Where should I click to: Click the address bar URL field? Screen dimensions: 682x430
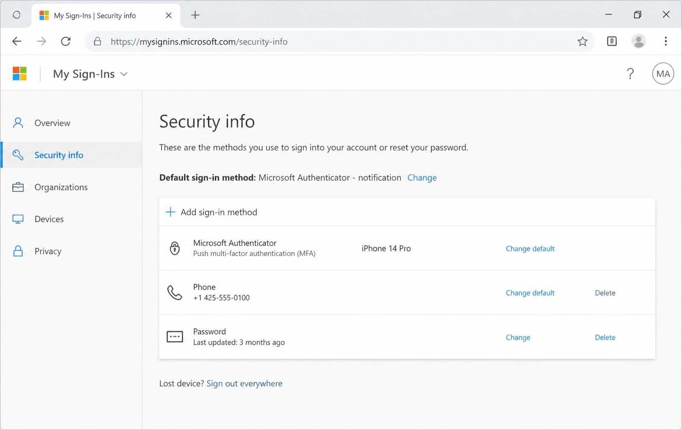pyautogui.click(x=339, y=41)
